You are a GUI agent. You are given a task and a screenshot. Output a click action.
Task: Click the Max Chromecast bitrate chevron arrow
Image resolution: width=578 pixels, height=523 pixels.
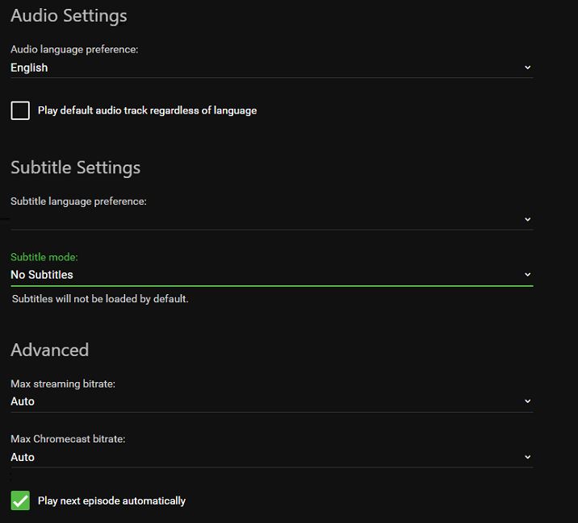click(x=527, y=457)
